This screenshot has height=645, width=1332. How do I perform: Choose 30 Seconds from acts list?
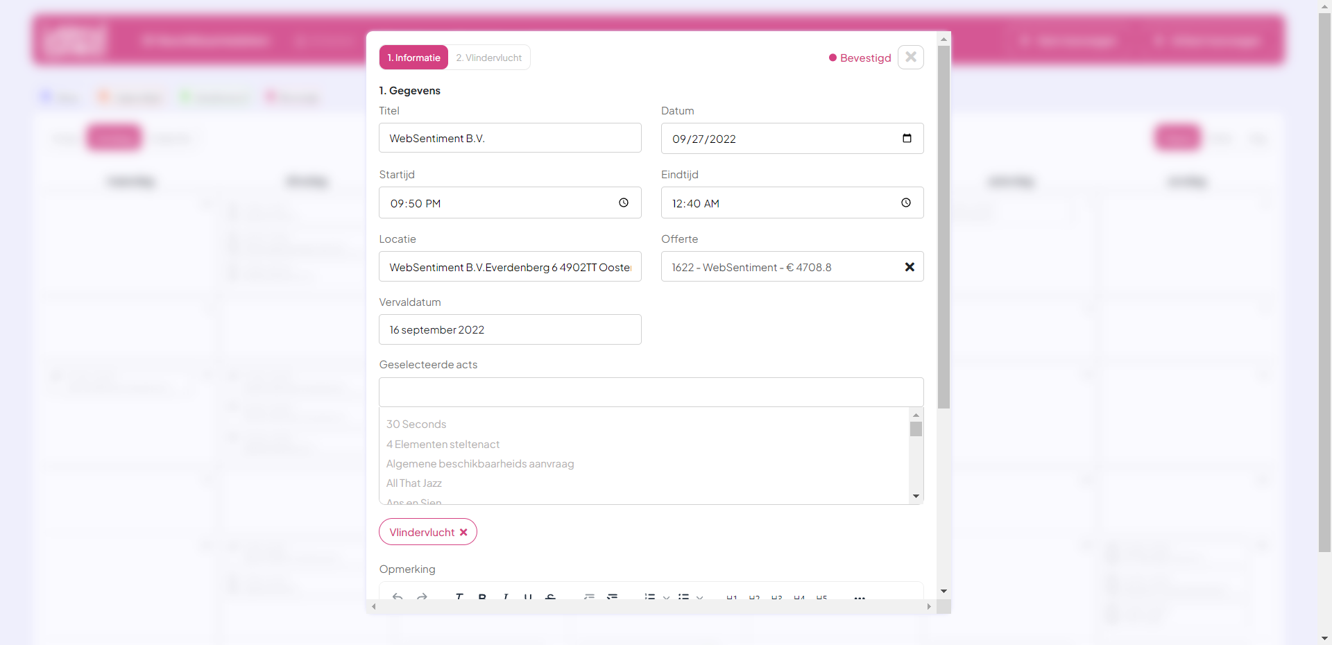[416, 424]
